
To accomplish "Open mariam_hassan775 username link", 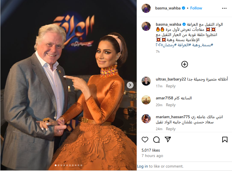I will tap(173, 117).
